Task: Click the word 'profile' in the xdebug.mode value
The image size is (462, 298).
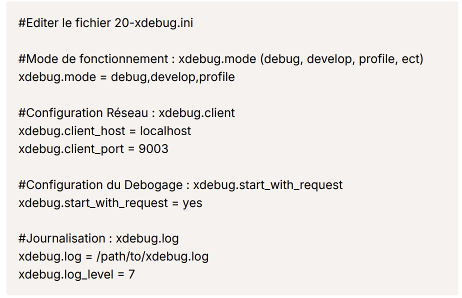Action: click(217, 77)
